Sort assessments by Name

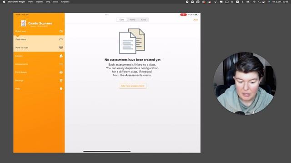(x=132, y=19)
